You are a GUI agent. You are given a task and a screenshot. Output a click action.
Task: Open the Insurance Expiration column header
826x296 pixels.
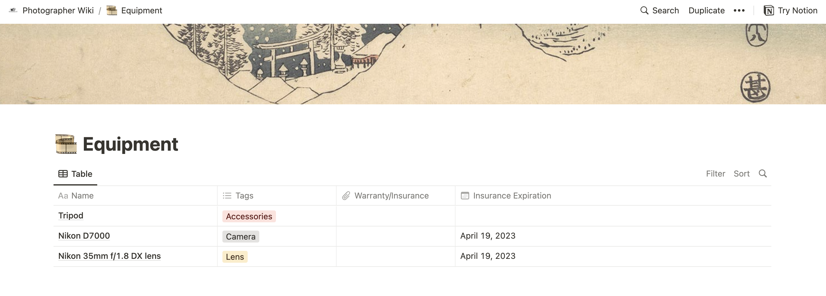(x=613, y=196)
